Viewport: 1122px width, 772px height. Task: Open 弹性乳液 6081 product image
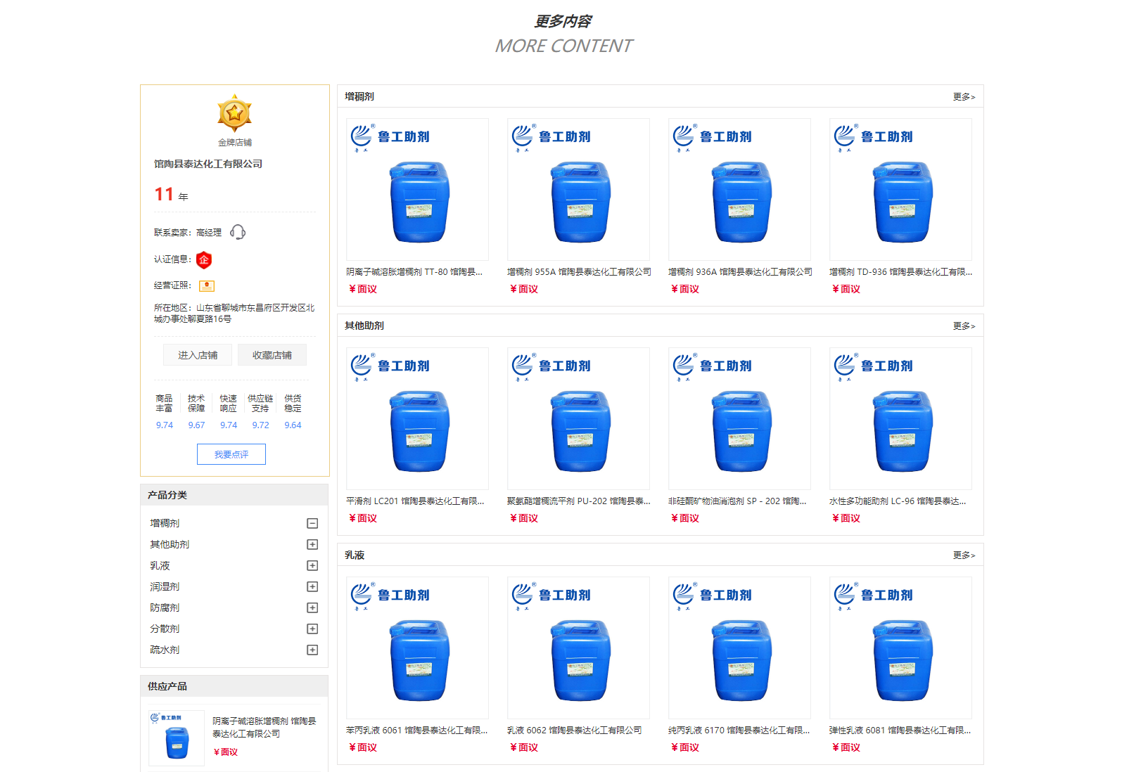pos(900,648)
